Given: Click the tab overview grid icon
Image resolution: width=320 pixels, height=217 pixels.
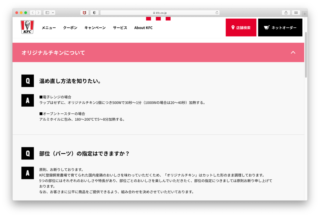Looking at the screenshot, I should pyautogui.click(x=296, y=13).
